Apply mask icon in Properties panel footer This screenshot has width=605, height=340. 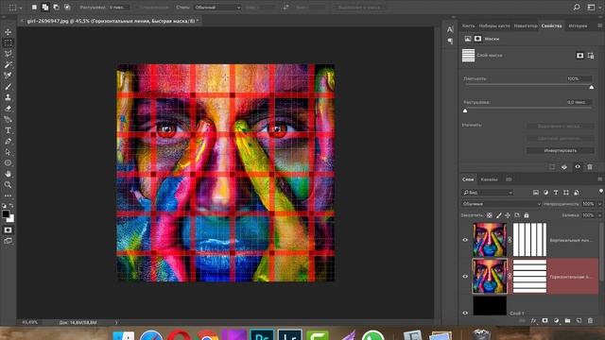click(x=564, y=167)
